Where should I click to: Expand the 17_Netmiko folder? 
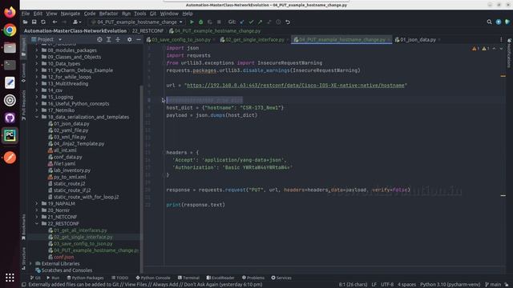(37, 110)
